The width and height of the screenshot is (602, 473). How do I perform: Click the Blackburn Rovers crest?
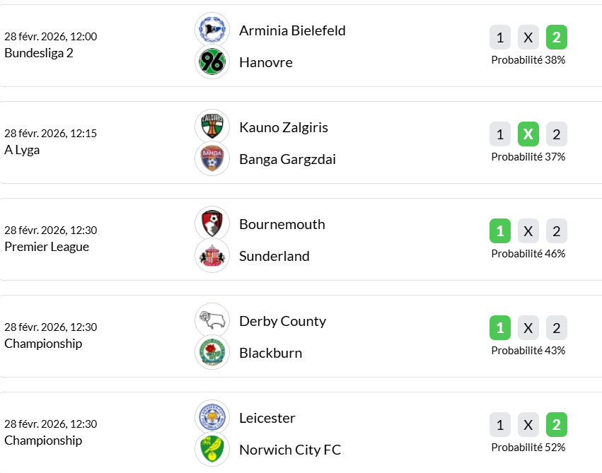coord(212,353)
